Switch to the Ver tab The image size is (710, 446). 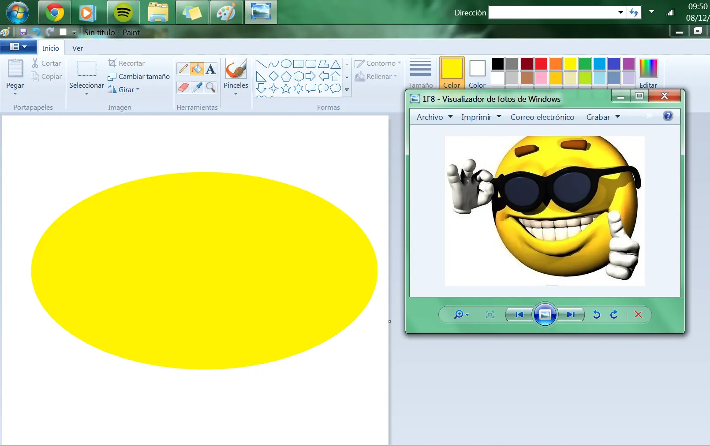(x=78, y=48)
